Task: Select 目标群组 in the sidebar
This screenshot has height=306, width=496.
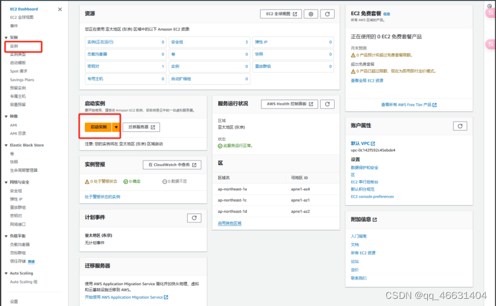Action: (18, 253)
